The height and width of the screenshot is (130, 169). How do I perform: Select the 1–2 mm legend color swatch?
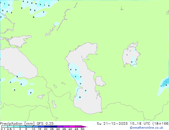[17, 127]
